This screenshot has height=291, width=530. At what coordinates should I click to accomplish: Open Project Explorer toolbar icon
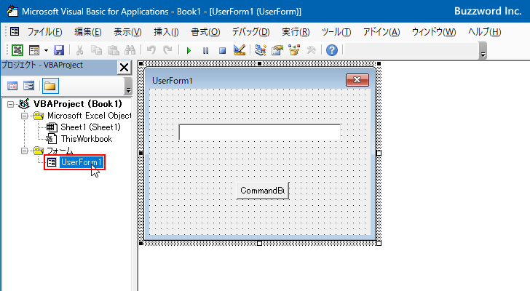(261, 50)
